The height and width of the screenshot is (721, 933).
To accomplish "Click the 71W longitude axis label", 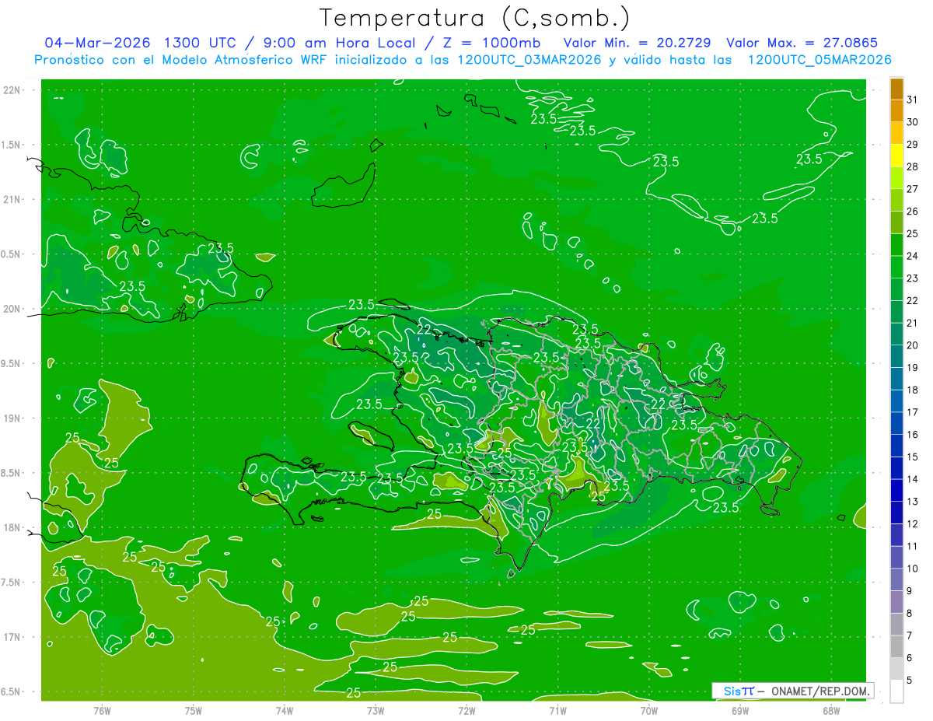I will tap(557, 710).
